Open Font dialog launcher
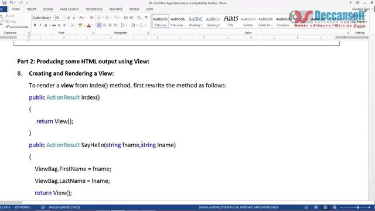The height and width of the screenshot is (211, 375). (93, 33)
